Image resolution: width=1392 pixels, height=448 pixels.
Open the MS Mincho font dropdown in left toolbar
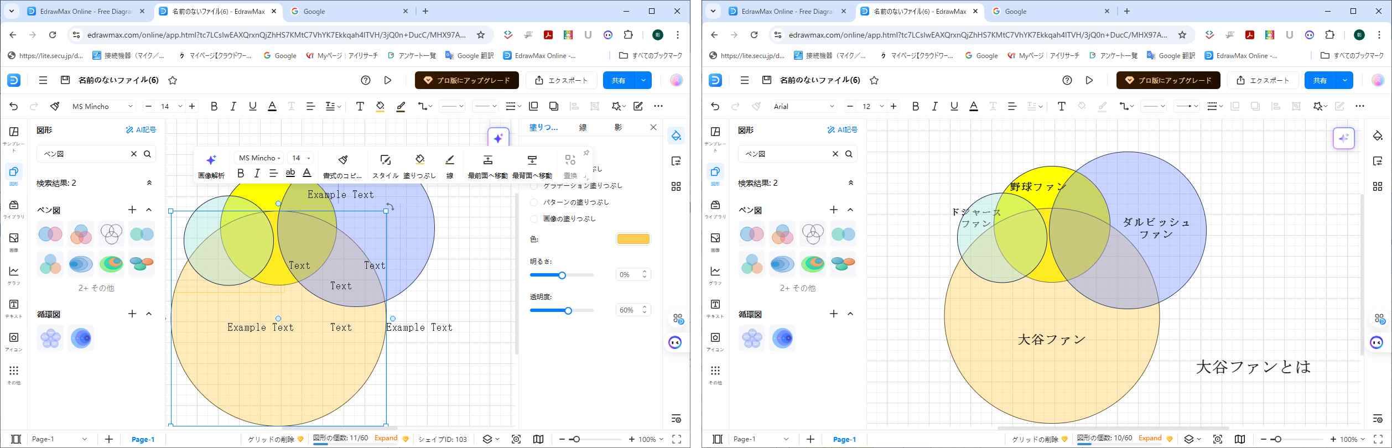103,106
